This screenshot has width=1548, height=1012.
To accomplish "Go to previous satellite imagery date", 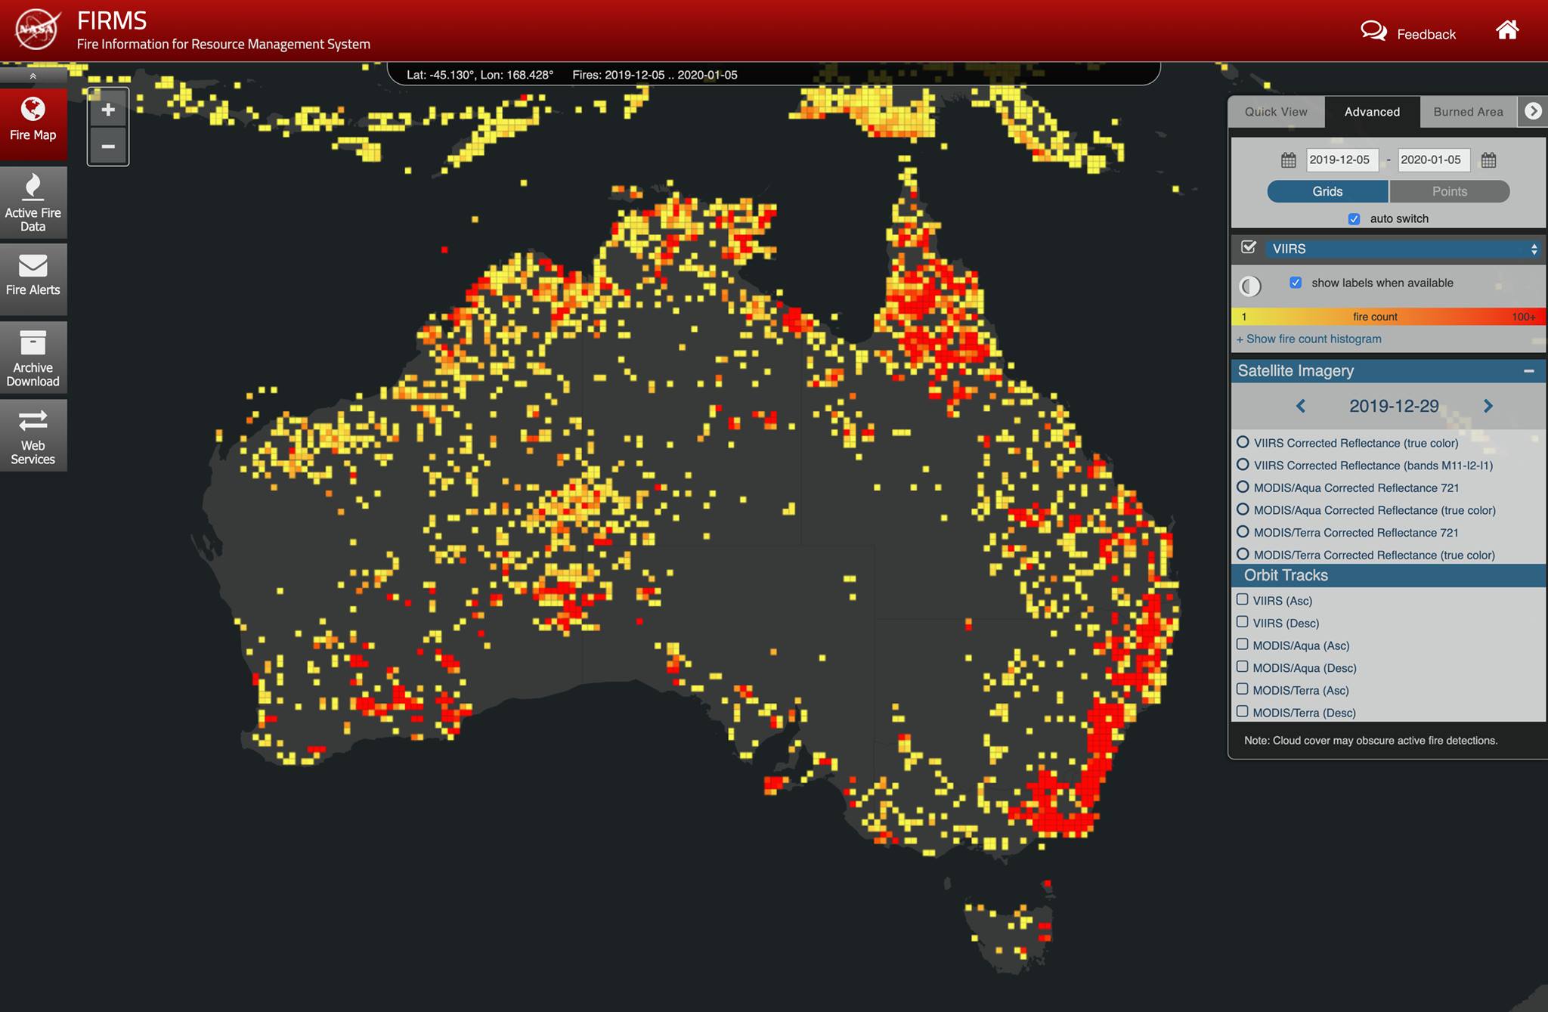I will pyautogui.click(x=1300, y=407).
